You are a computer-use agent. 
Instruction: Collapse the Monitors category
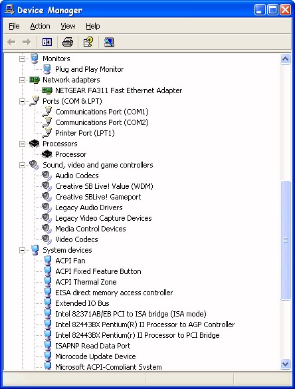click(22, 59)
